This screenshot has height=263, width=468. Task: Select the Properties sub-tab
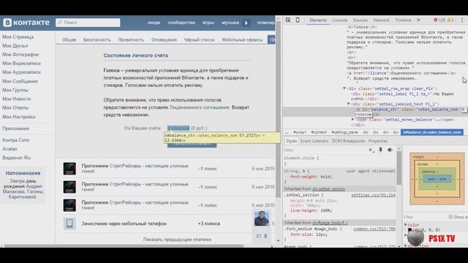click(x=378, y=141)
